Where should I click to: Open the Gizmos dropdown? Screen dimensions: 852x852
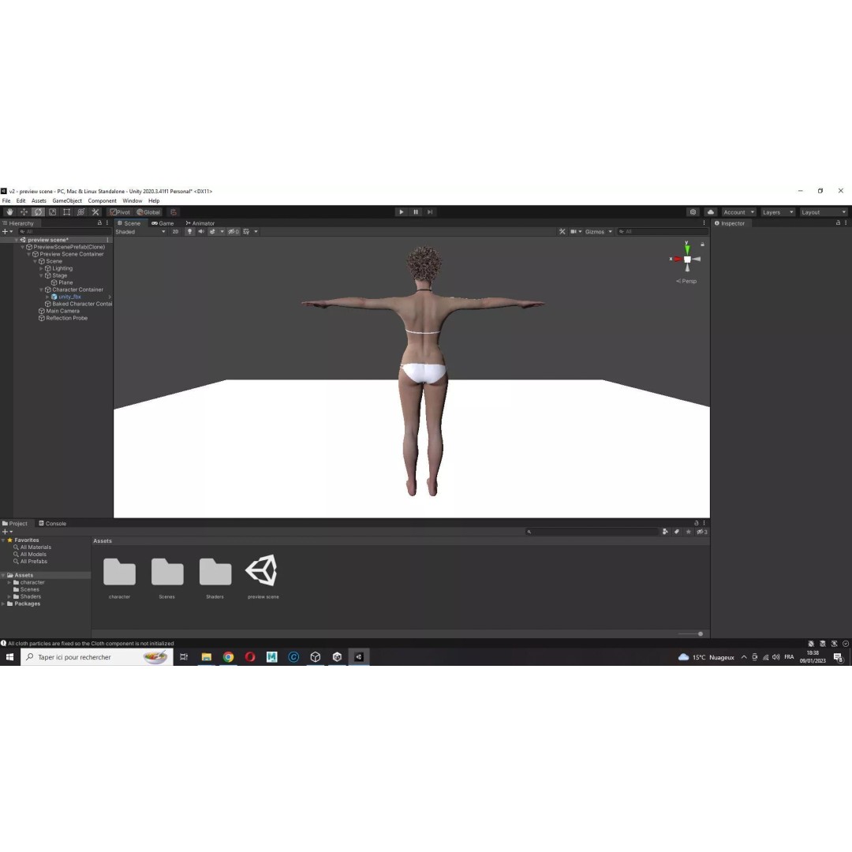(x=599, y=231)
